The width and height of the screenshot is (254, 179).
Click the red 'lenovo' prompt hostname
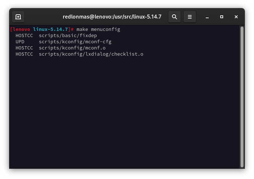(21, 29)
